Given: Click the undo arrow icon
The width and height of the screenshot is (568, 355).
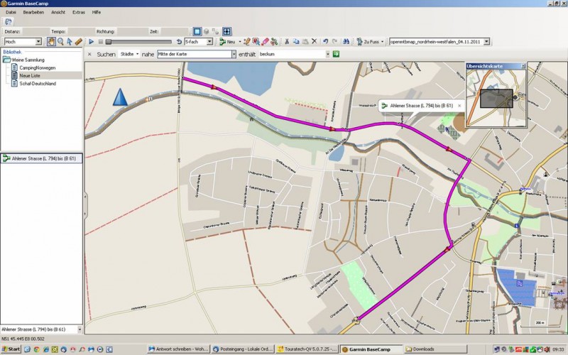Looking at the screenshot, I should [325, 42].
